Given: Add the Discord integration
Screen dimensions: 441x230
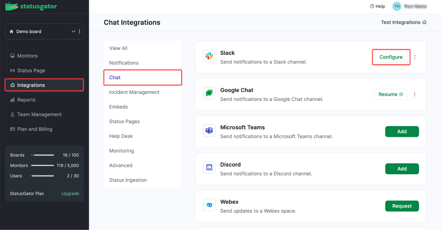Looking at the screenshot, I should click(402, 169).
